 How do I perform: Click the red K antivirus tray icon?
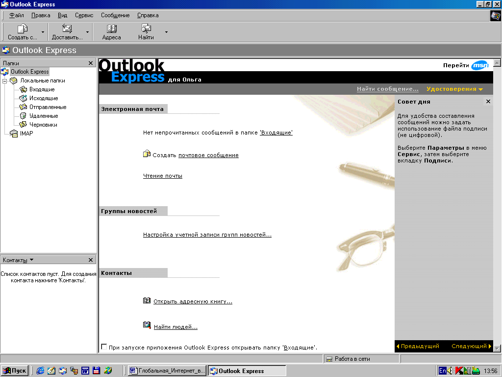[459, 371]
